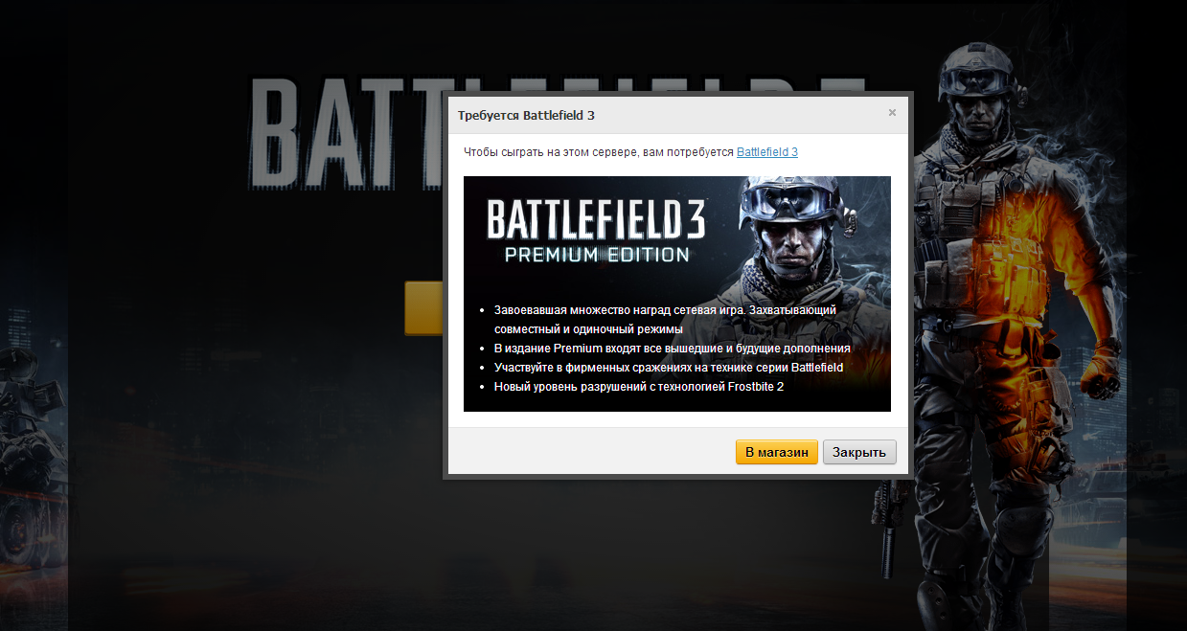Click the bullet mentioning 'Frostbite 2'
1187x631 pixels.
(x=639, y=387)
